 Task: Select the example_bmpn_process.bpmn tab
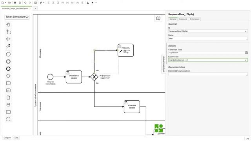point(16,8)
